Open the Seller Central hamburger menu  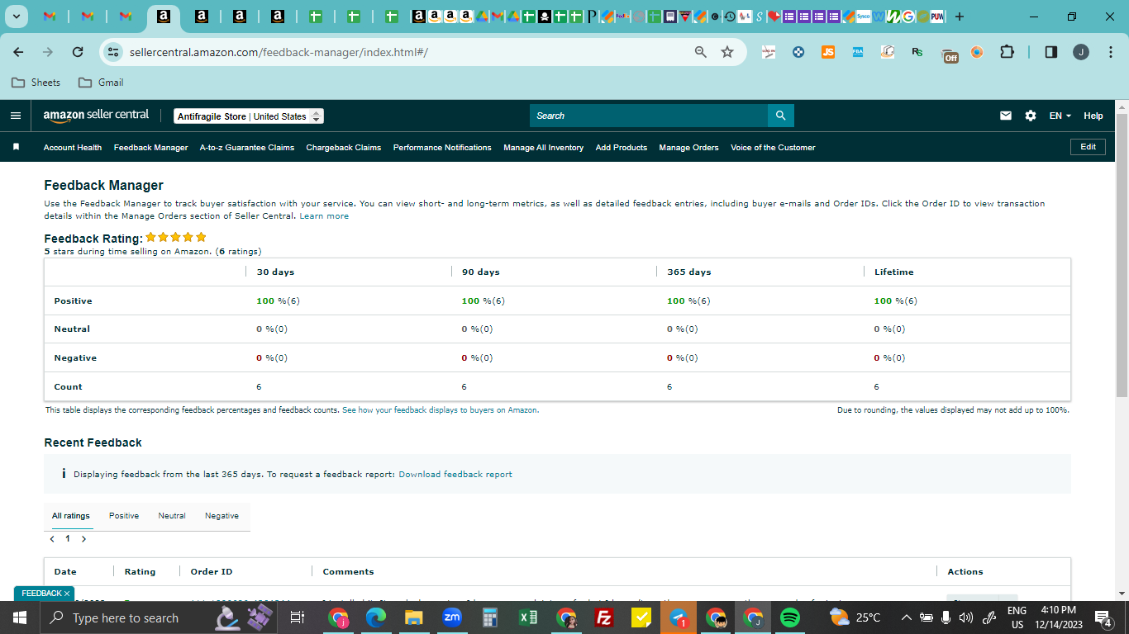coord(16,116)
